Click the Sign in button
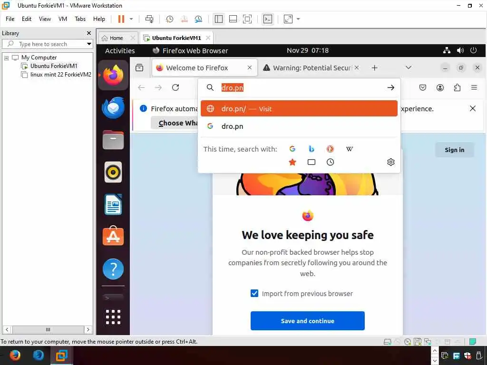 pos(454,150)
